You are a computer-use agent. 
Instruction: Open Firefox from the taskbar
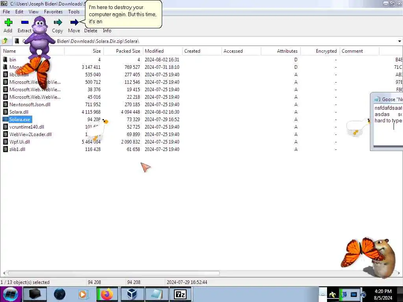(107, 294)
